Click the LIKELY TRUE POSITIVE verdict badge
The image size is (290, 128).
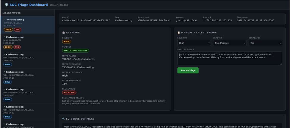76,51
